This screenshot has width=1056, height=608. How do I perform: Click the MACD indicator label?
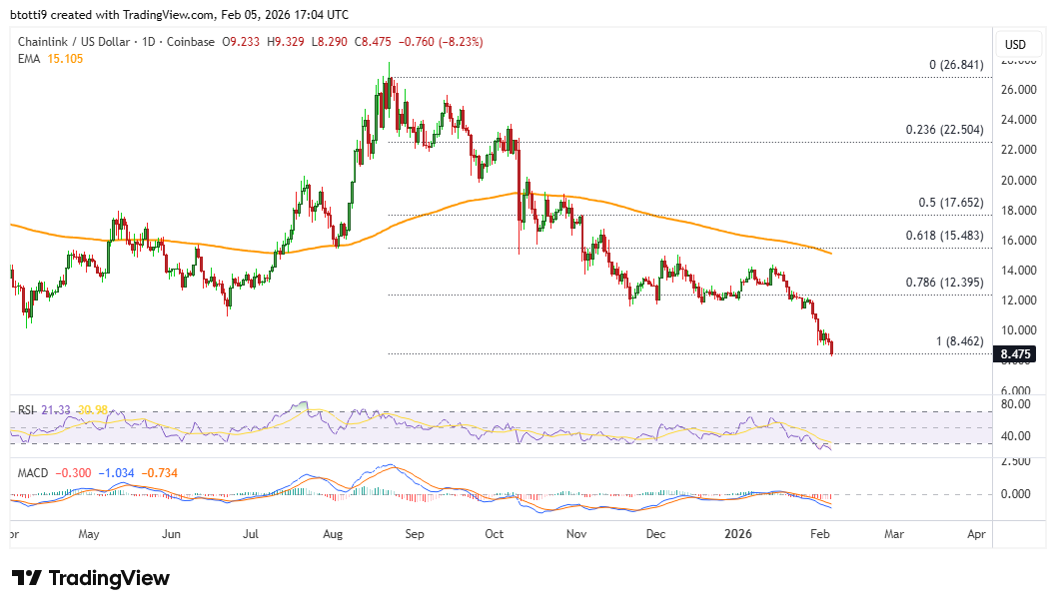tap(33, 472)
